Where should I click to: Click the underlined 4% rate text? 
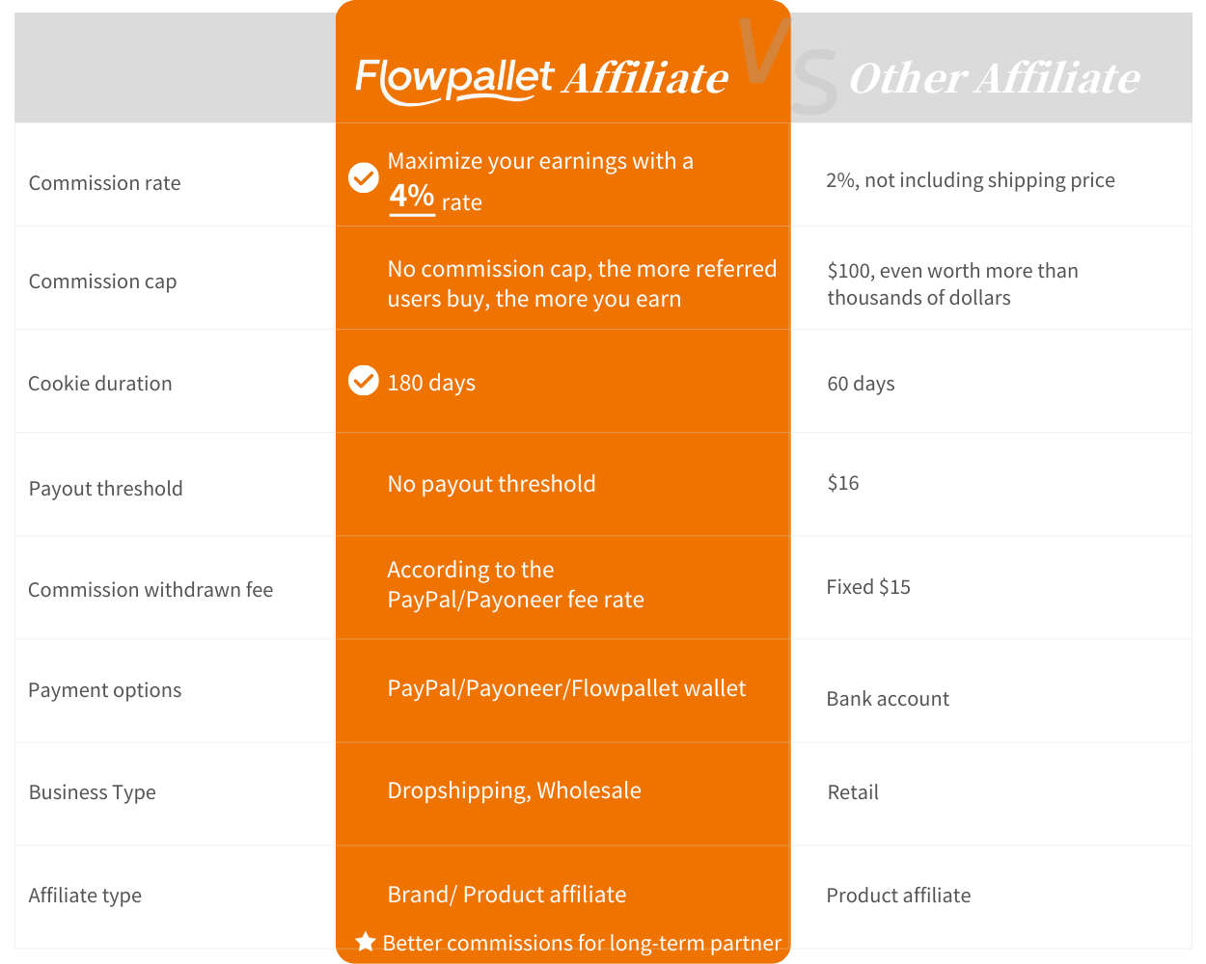412,197
